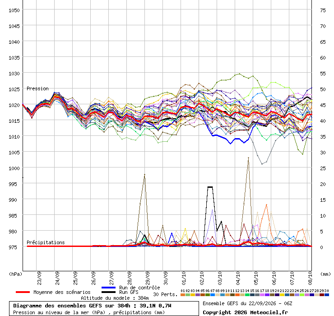Click the 75 mm axis value
This screenshot has height=316, width=334.
tap(323, 10)
